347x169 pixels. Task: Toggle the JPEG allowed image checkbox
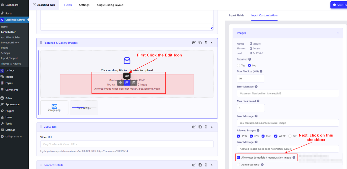(238, 136)
